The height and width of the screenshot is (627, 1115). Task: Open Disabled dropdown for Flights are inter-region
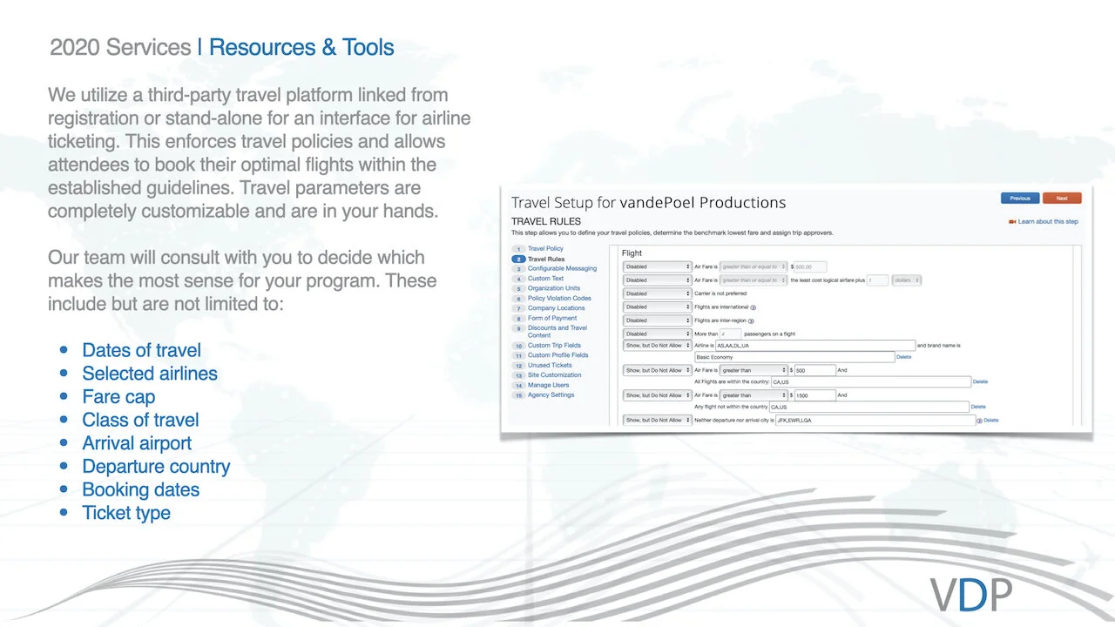[658, 320]
